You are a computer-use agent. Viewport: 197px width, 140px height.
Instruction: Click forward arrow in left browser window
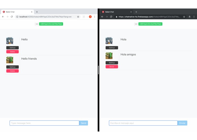(x=7, y=17)
